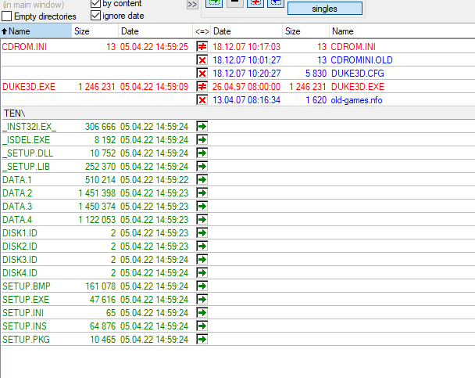Click the green copy arrow for _SETUP.DLL
The height and width of the screenshot is (378, 475).
tap(202, 153)
